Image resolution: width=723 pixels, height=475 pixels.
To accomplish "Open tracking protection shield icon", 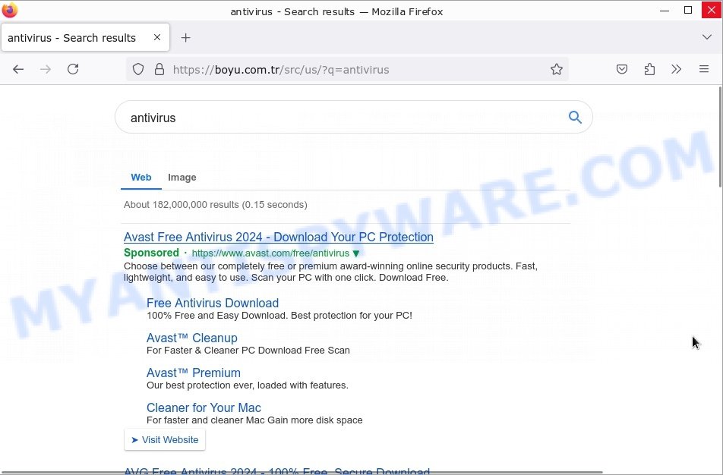I will click(138, 70).
